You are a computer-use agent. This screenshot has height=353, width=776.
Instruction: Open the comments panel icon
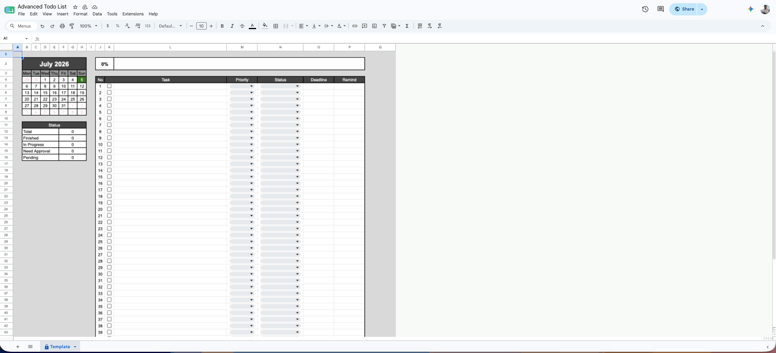point(661,9)
